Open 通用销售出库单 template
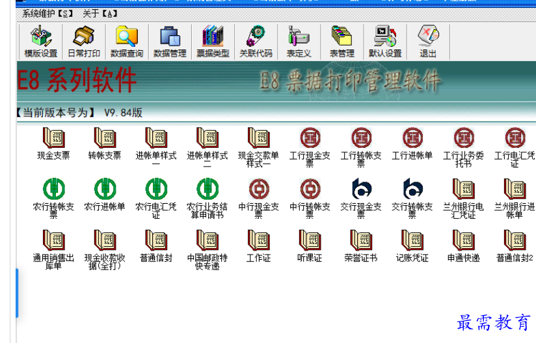 click(x=54, y=250)
